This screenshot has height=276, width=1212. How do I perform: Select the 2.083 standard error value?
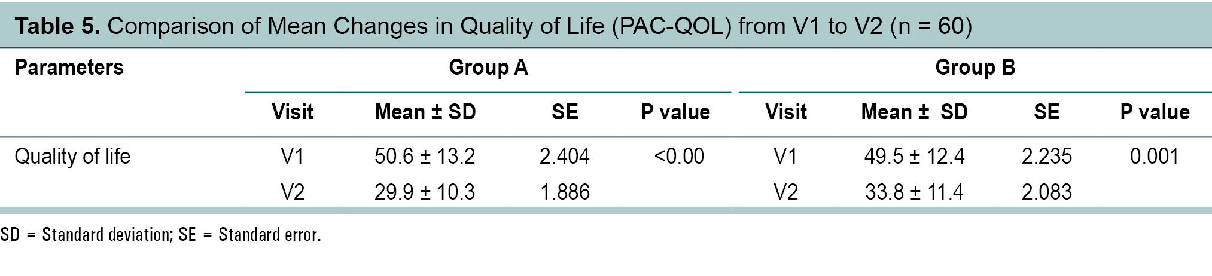pos(1046,192)
